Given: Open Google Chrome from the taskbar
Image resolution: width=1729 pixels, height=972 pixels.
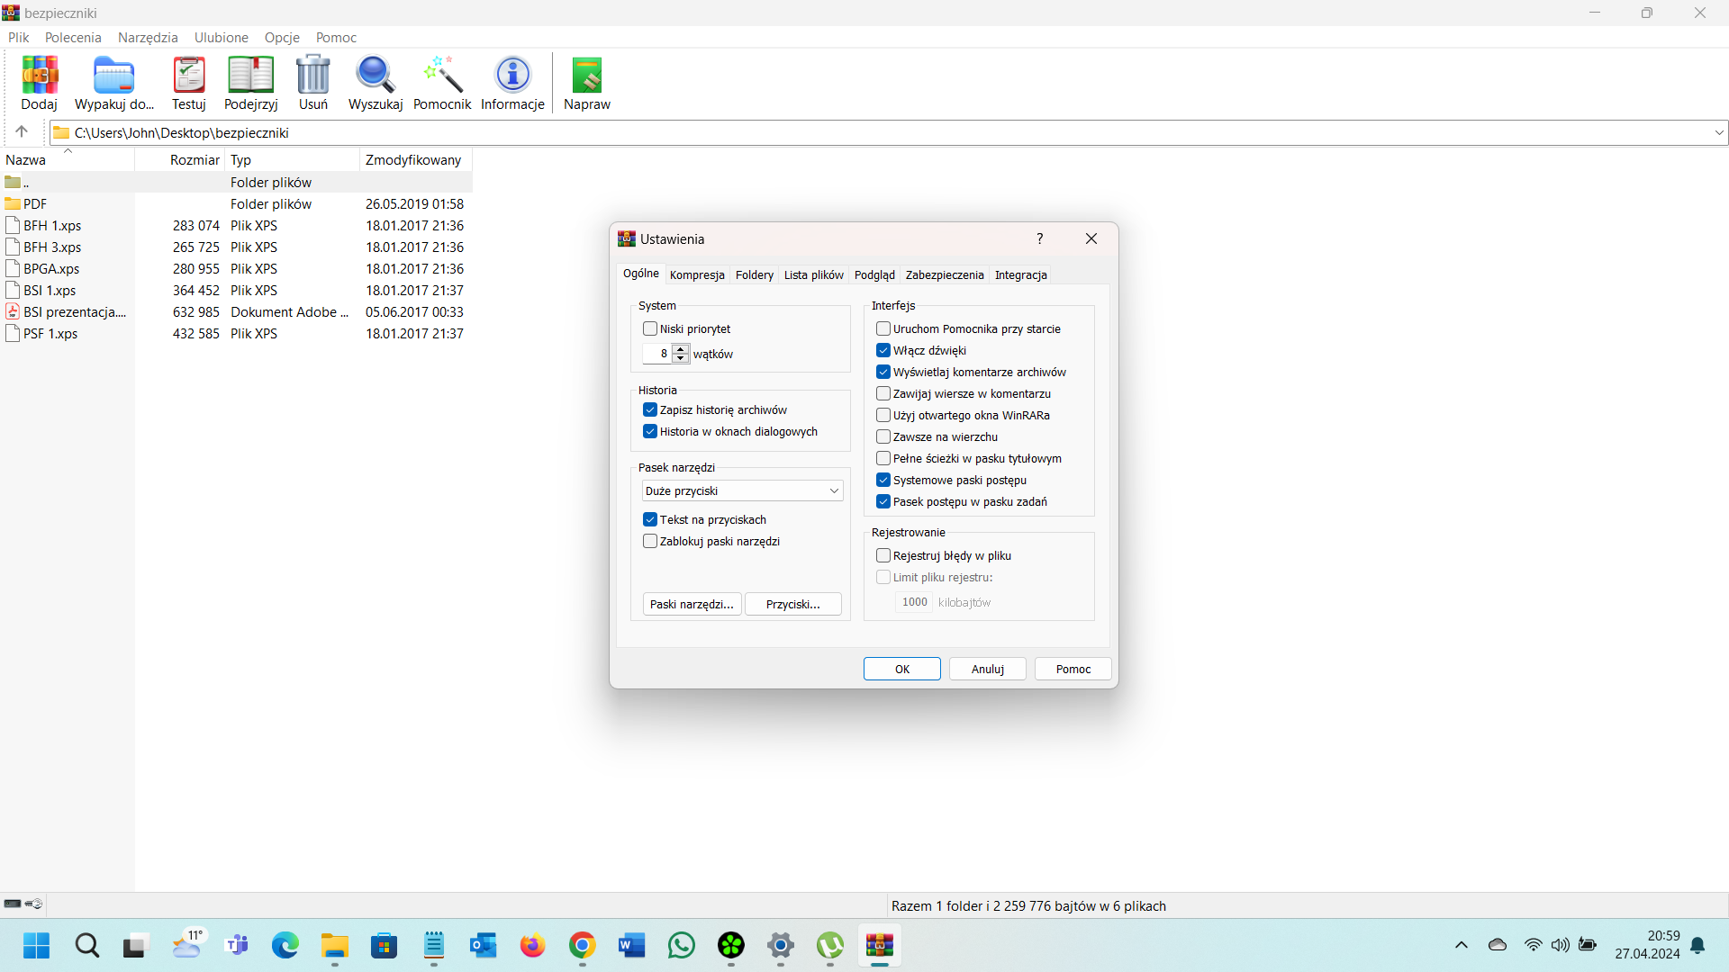Looking at the screenshot, I should [x=583, y=945].
